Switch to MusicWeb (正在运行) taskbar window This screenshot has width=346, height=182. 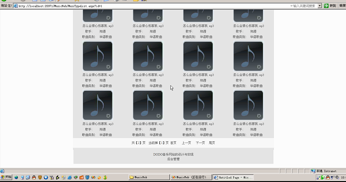(x=191, y=177)
